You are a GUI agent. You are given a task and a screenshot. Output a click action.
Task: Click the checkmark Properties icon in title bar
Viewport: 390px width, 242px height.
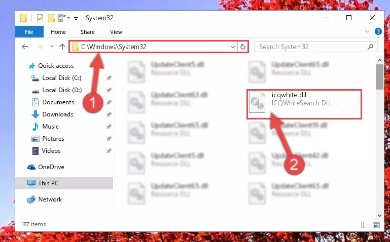coord(40,18)
